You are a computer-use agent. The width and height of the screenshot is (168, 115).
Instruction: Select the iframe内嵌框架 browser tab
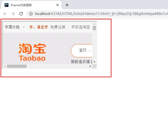[x=31, y=5]
